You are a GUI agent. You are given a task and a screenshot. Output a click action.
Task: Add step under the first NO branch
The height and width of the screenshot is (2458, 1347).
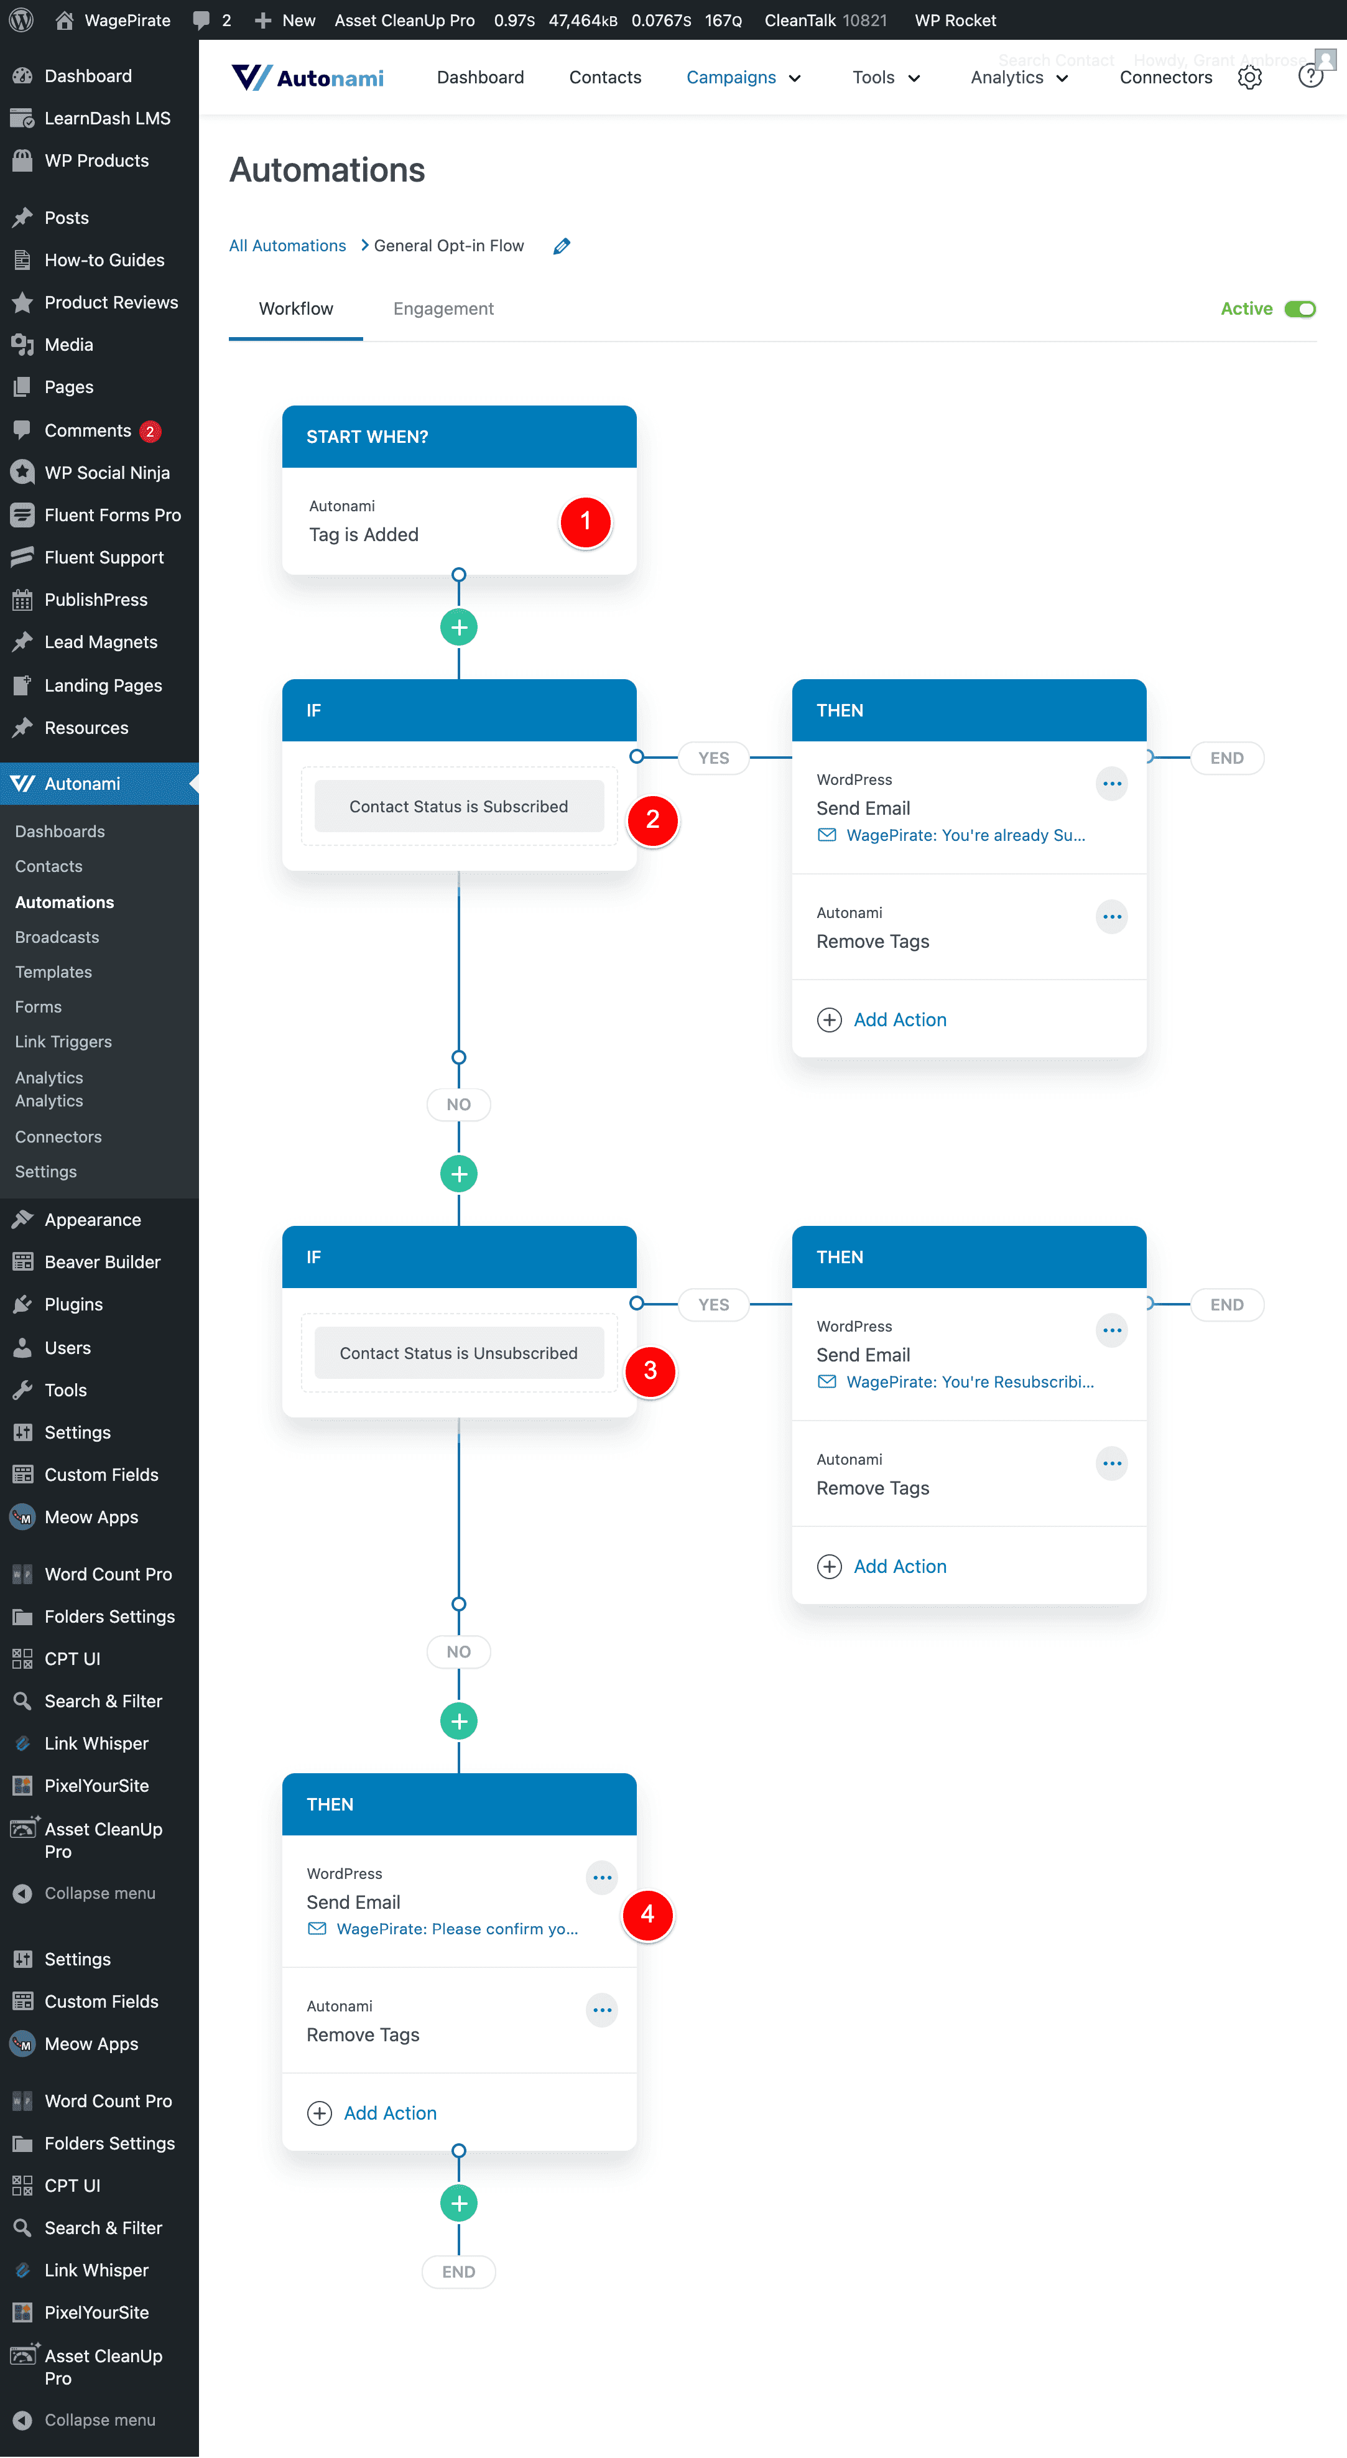pos(459,1174)
